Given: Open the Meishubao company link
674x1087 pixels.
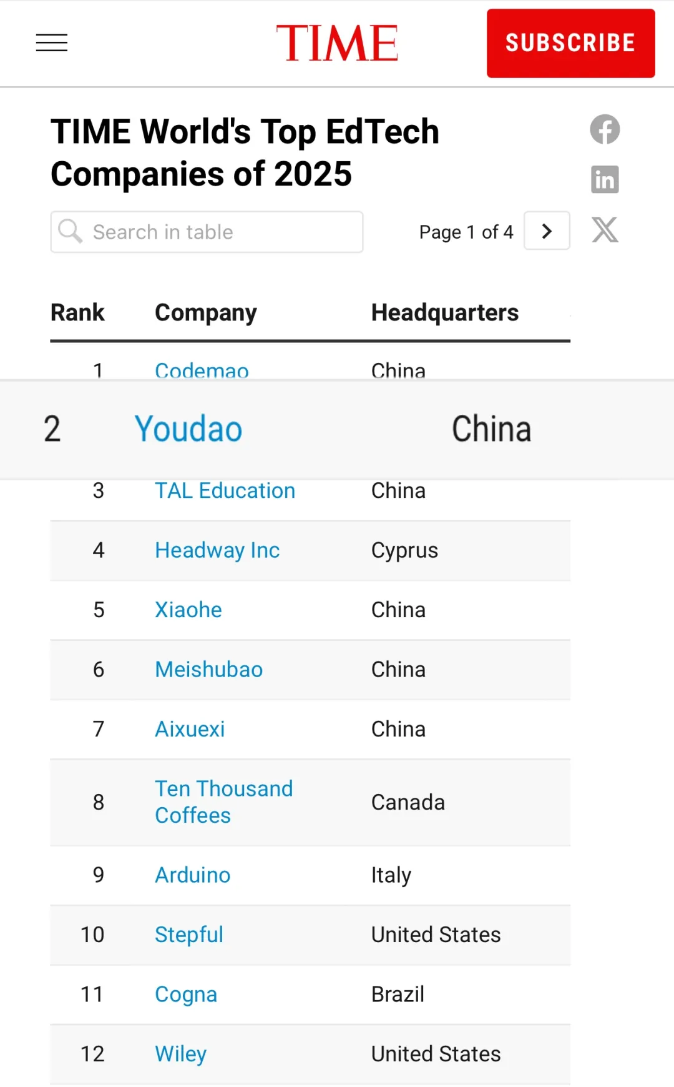Looking at the screenshot, I should [x=209, y=670].
